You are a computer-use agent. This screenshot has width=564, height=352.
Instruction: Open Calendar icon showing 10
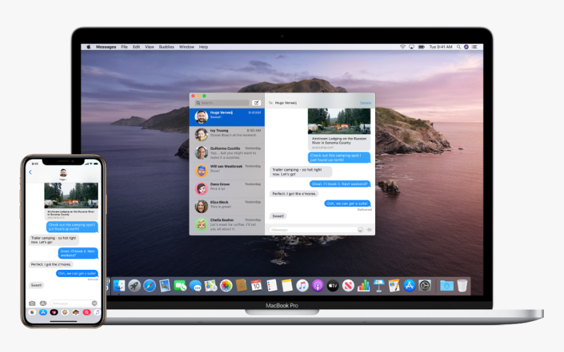pyautogui.click(x=256, y=286)
